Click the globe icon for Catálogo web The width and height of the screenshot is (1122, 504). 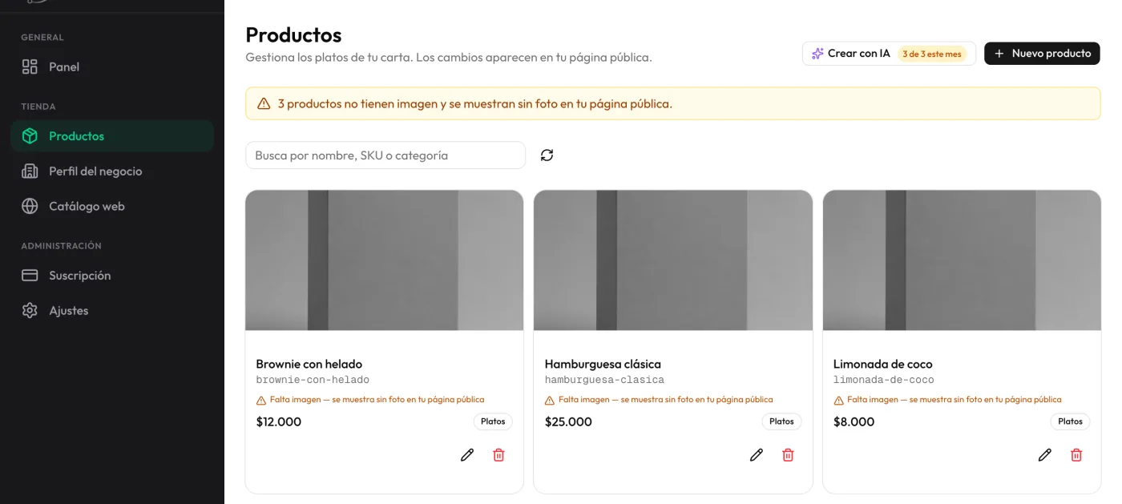30,206
